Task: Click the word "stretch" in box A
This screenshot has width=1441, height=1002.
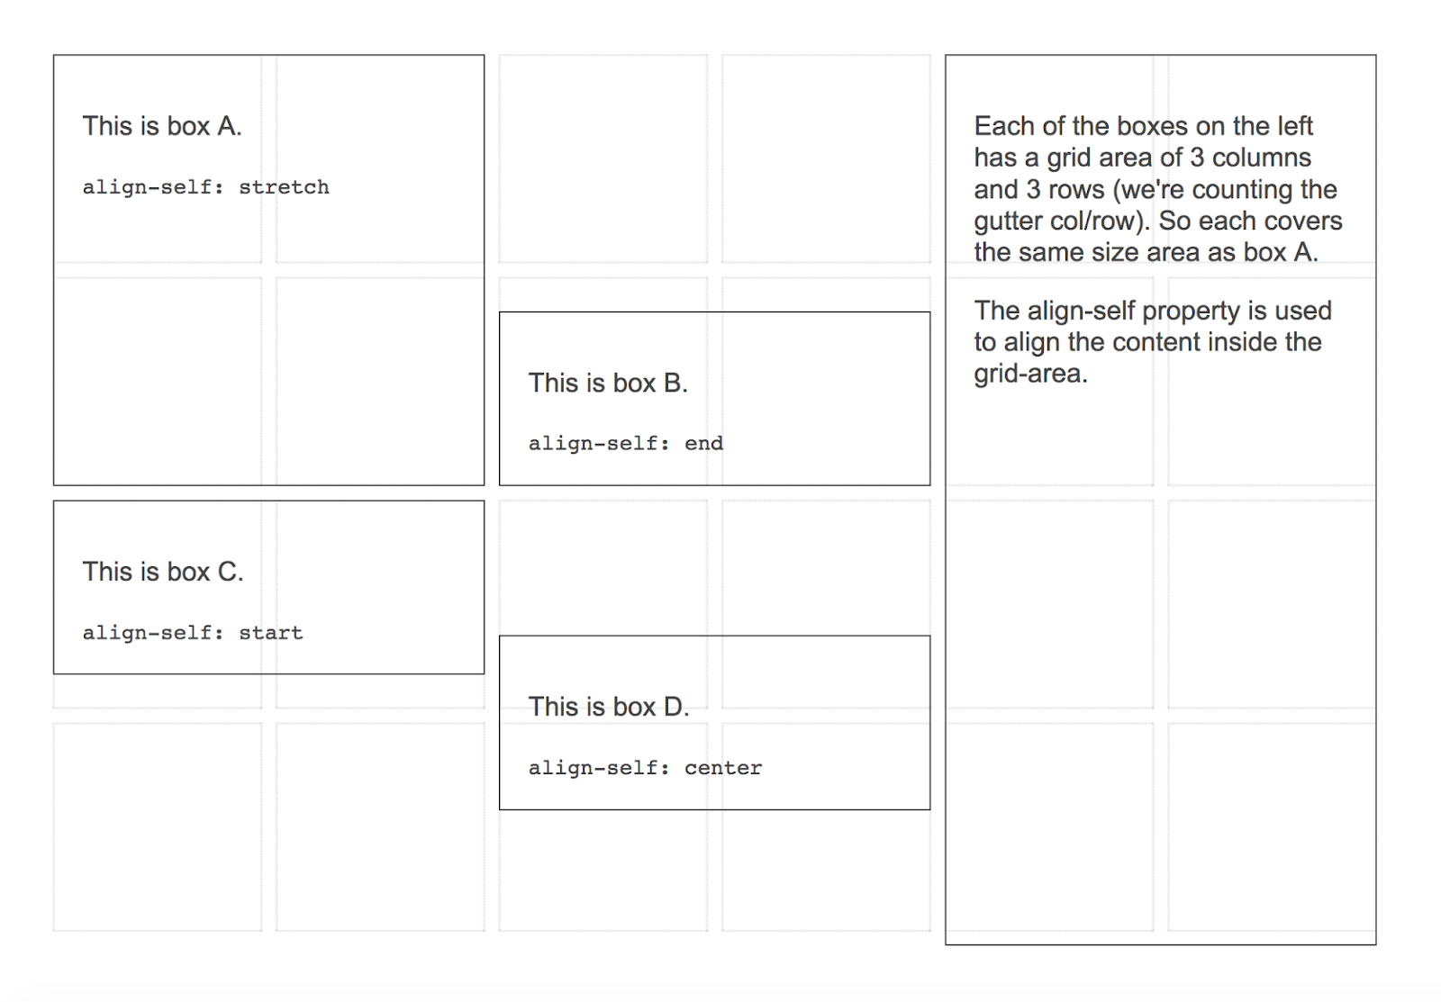Action: pyautogui.click(x=284, y=187)
